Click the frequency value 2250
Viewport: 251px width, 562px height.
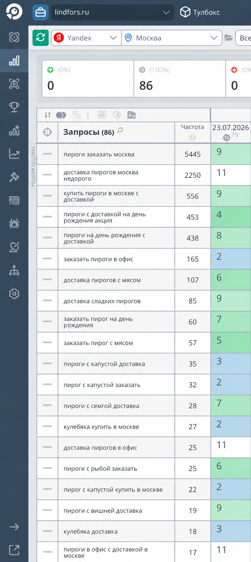click(x=193, y=175)
